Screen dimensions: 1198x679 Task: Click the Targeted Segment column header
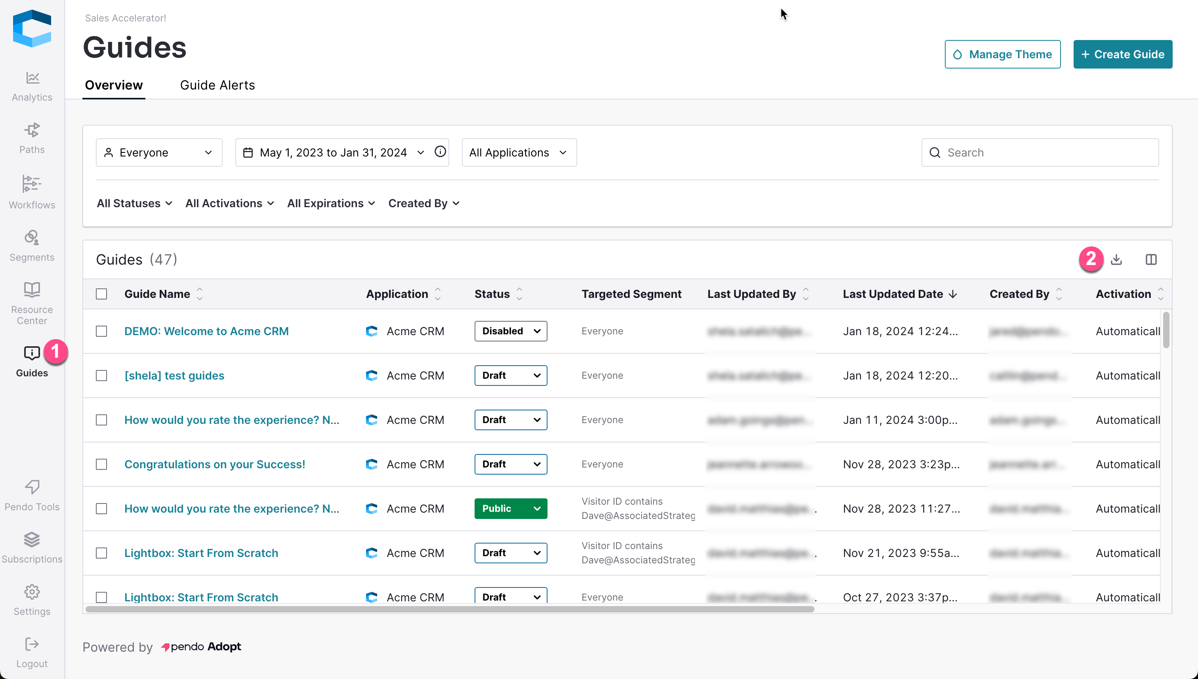pos(631,294)
